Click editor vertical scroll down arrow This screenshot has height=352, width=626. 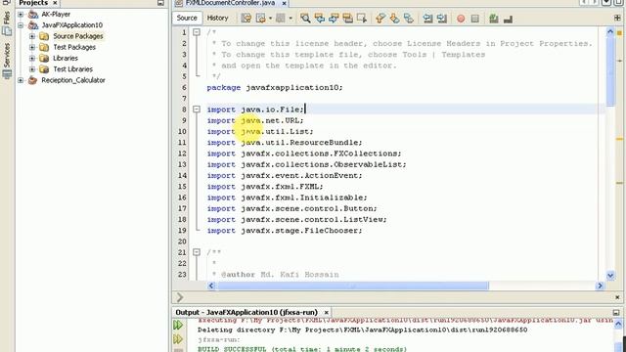point(610,275)
